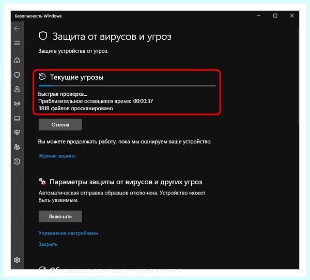
Task: Click the window vertical scrollbar
Action: [299, 75]
